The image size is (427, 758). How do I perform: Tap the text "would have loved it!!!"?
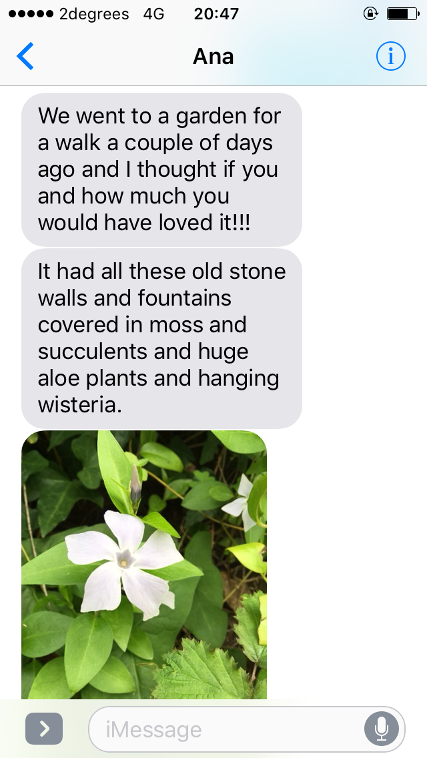pyautogui.click(x=144, y=223)
